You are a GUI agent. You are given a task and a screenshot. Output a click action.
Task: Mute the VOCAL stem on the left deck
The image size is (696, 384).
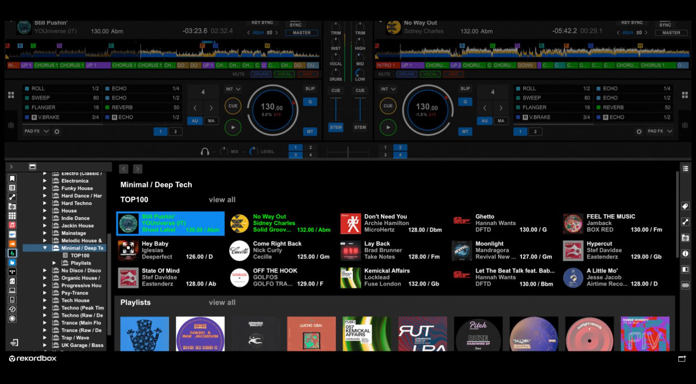[x=284, y=74]
